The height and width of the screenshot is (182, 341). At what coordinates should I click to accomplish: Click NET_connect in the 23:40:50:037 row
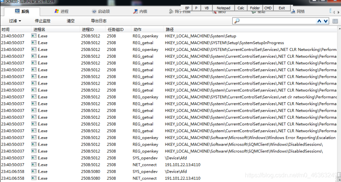point(145,165)
